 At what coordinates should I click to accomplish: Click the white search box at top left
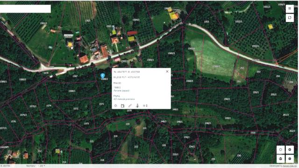(25, 9)
